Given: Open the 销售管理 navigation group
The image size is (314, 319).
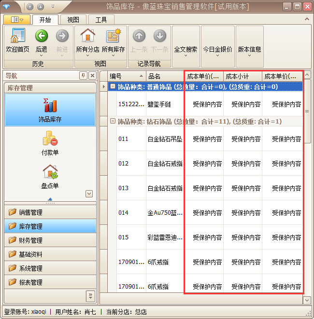Looking at the screenshot, I should pyautogui.click(x=50, y=212).
